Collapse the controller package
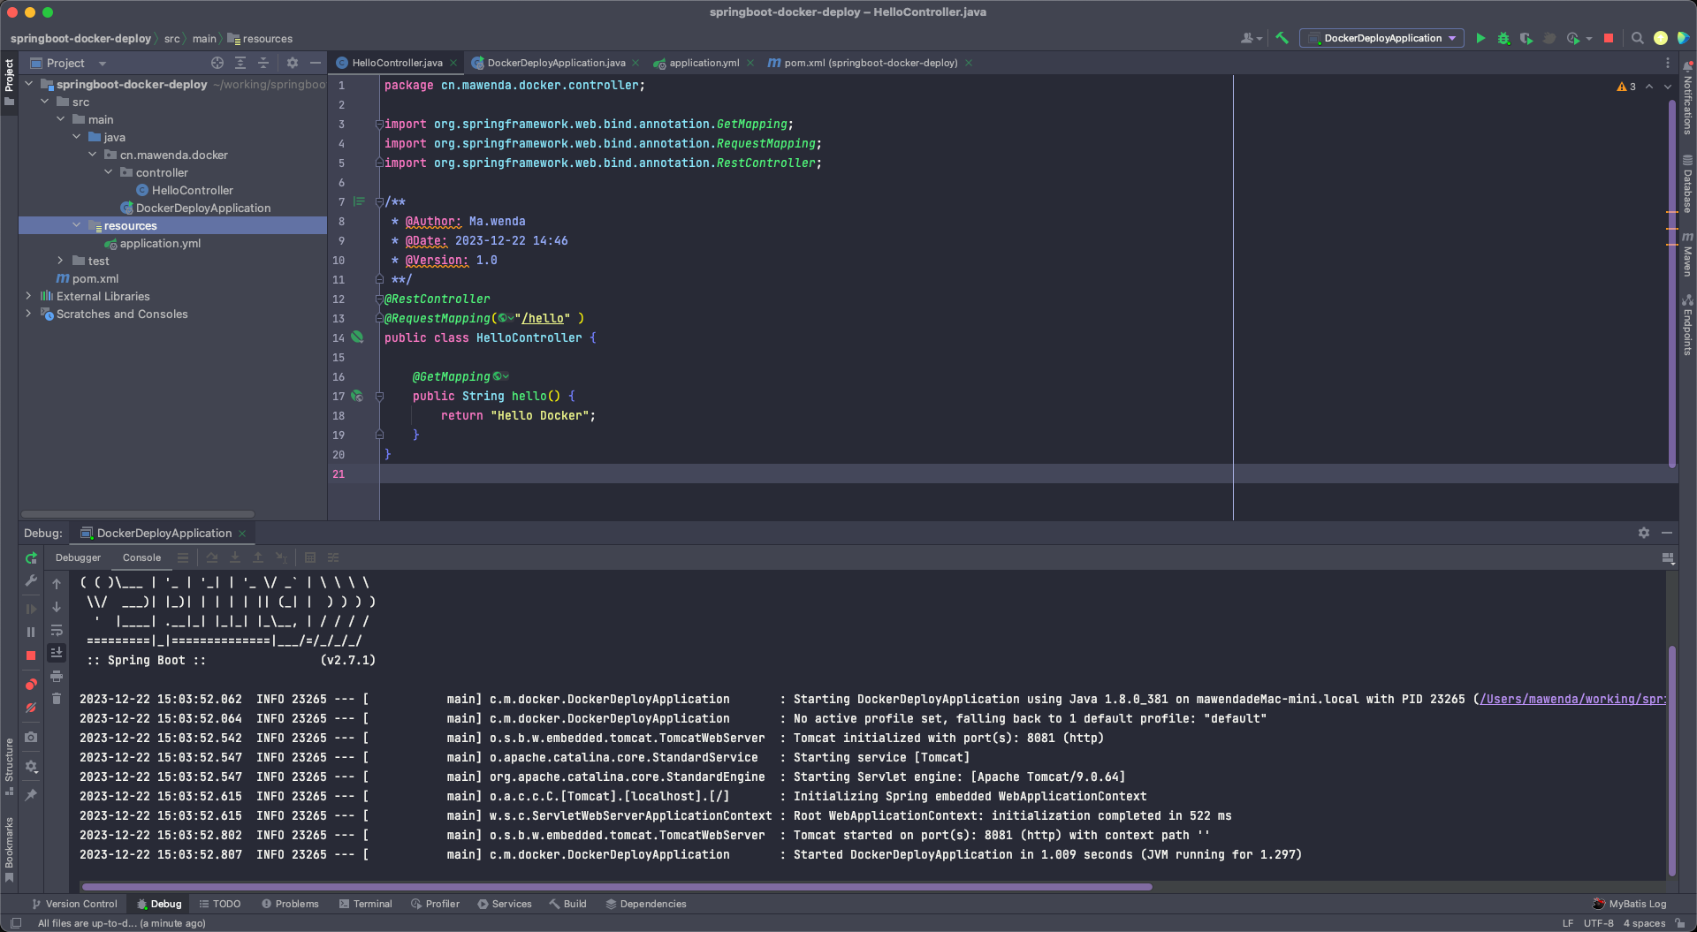This screenshot has width=1697, height=932. coord(109,172)
